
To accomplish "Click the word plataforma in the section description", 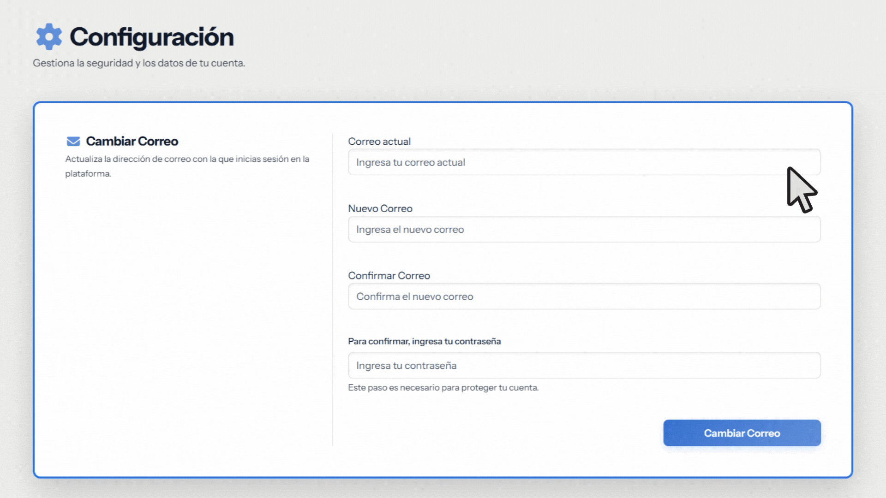I will (88, 174).
